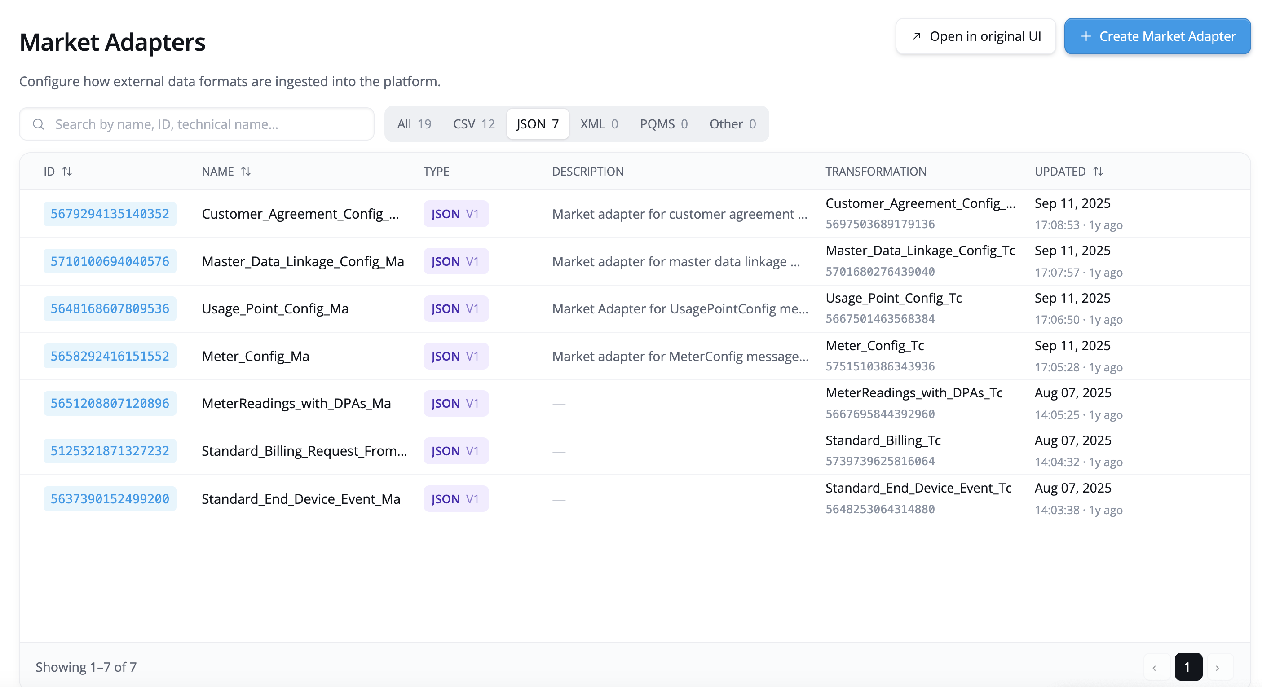This screenshot has height=687, width=1262.
Task: Click MeterReadings_with_DPAs_Ma name
Action: pyautogui.click(x=296, y=404)
